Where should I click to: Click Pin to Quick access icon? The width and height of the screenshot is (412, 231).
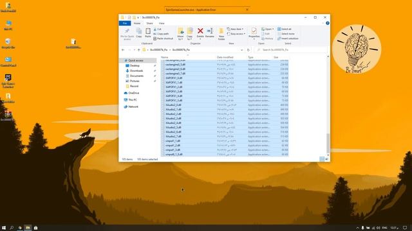pyautogui.click(x=127, y=31)
